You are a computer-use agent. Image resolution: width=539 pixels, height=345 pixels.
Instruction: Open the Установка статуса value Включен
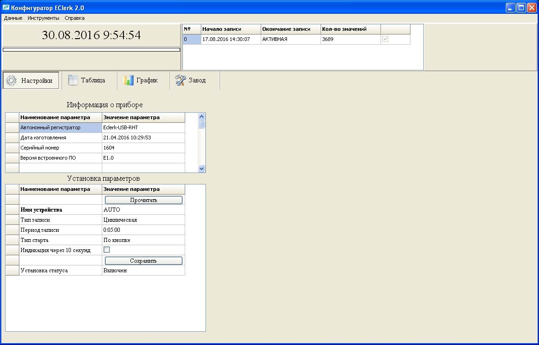(x=143, y=270)
